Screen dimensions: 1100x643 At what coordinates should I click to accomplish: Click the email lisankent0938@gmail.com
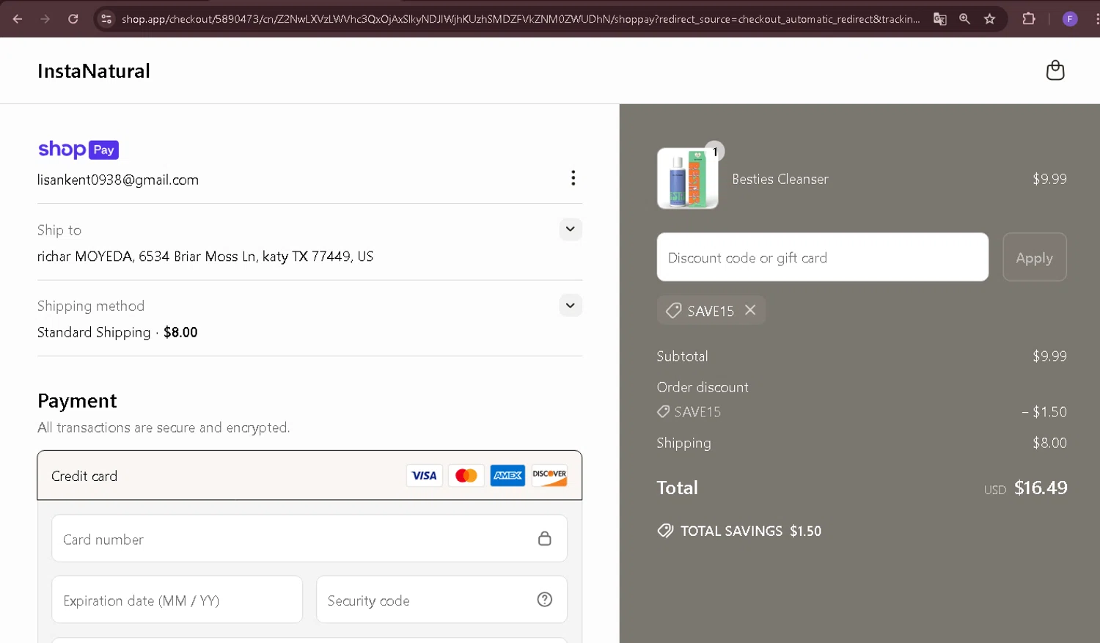pos(118,180)
